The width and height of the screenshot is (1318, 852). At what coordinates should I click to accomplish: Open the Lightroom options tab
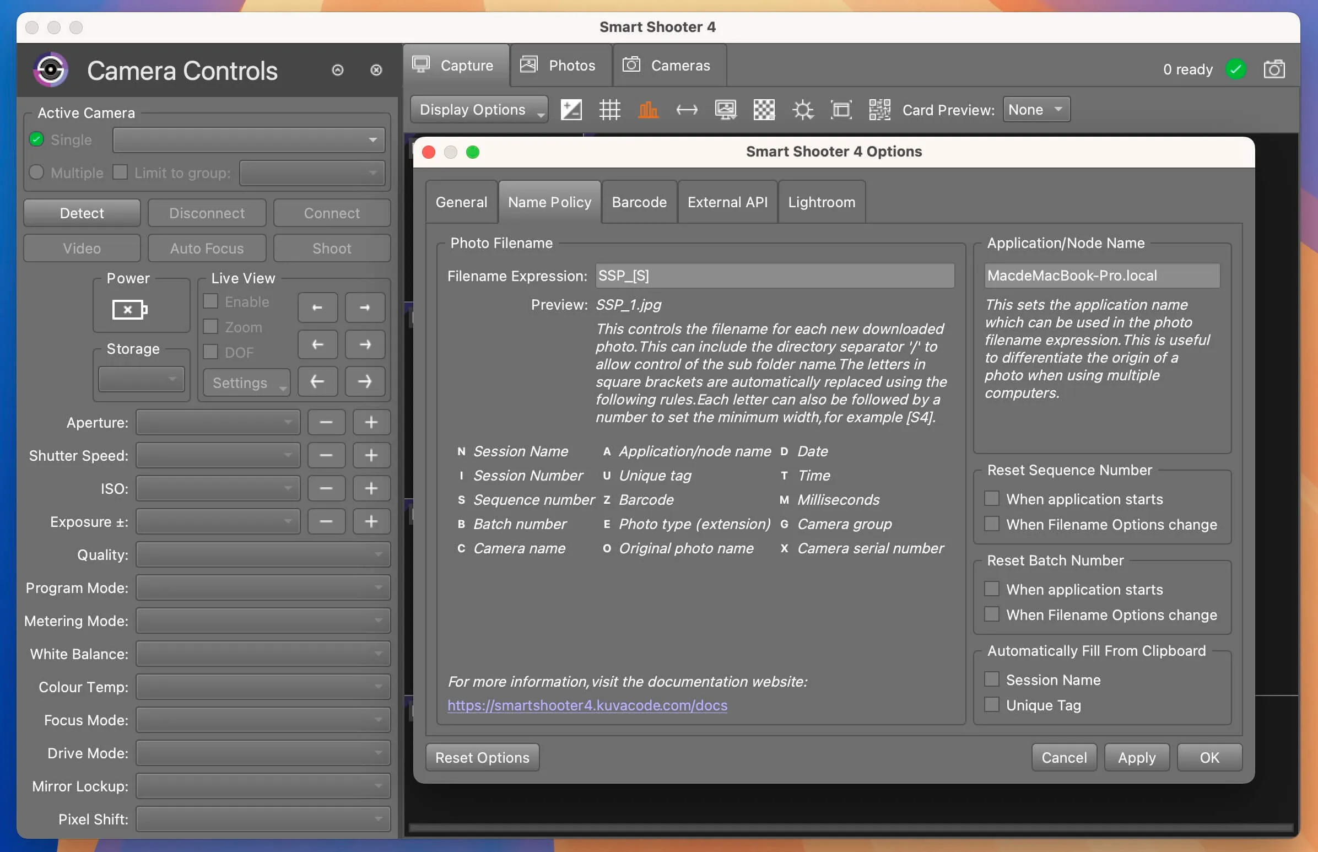[822, 202]
